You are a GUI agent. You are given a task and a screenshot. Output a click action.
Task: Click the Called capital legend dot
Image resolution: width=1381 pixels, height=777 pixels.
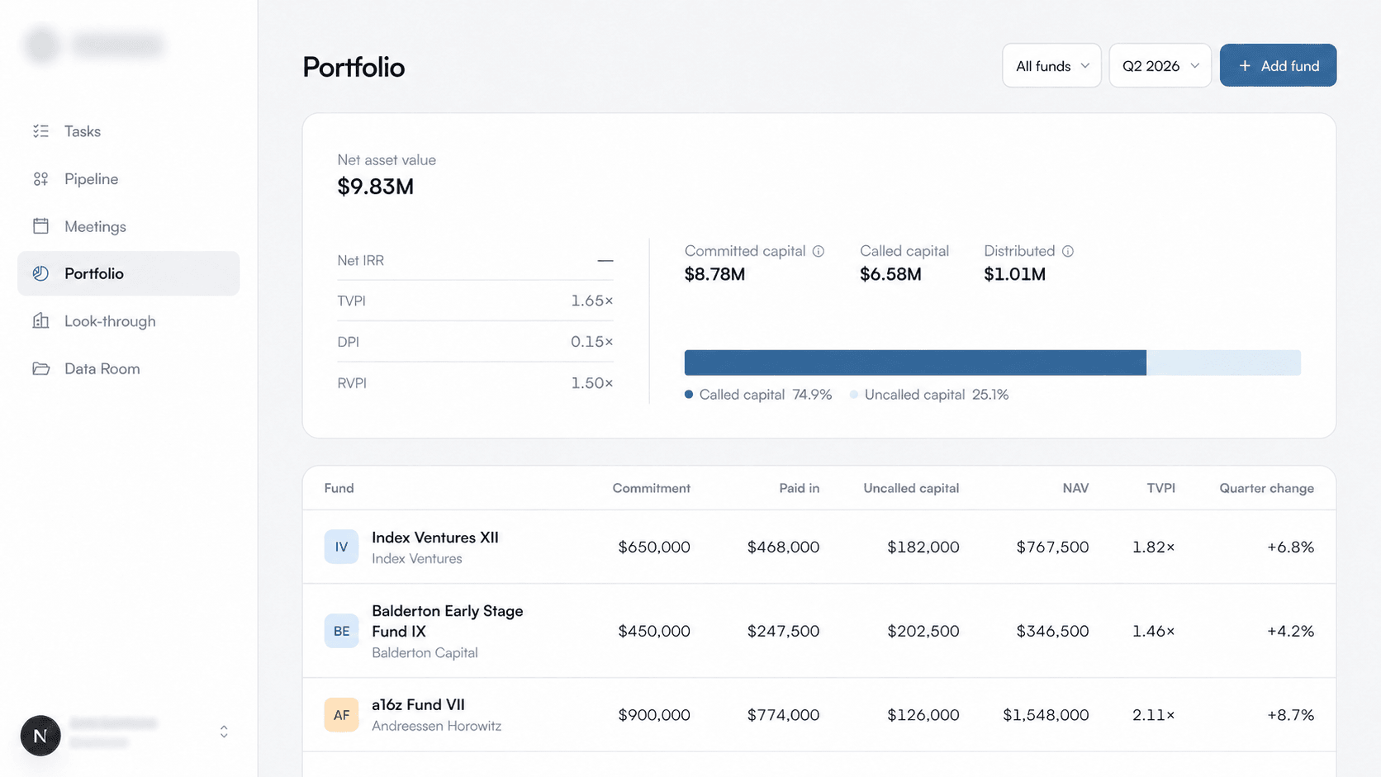(689, 395)
